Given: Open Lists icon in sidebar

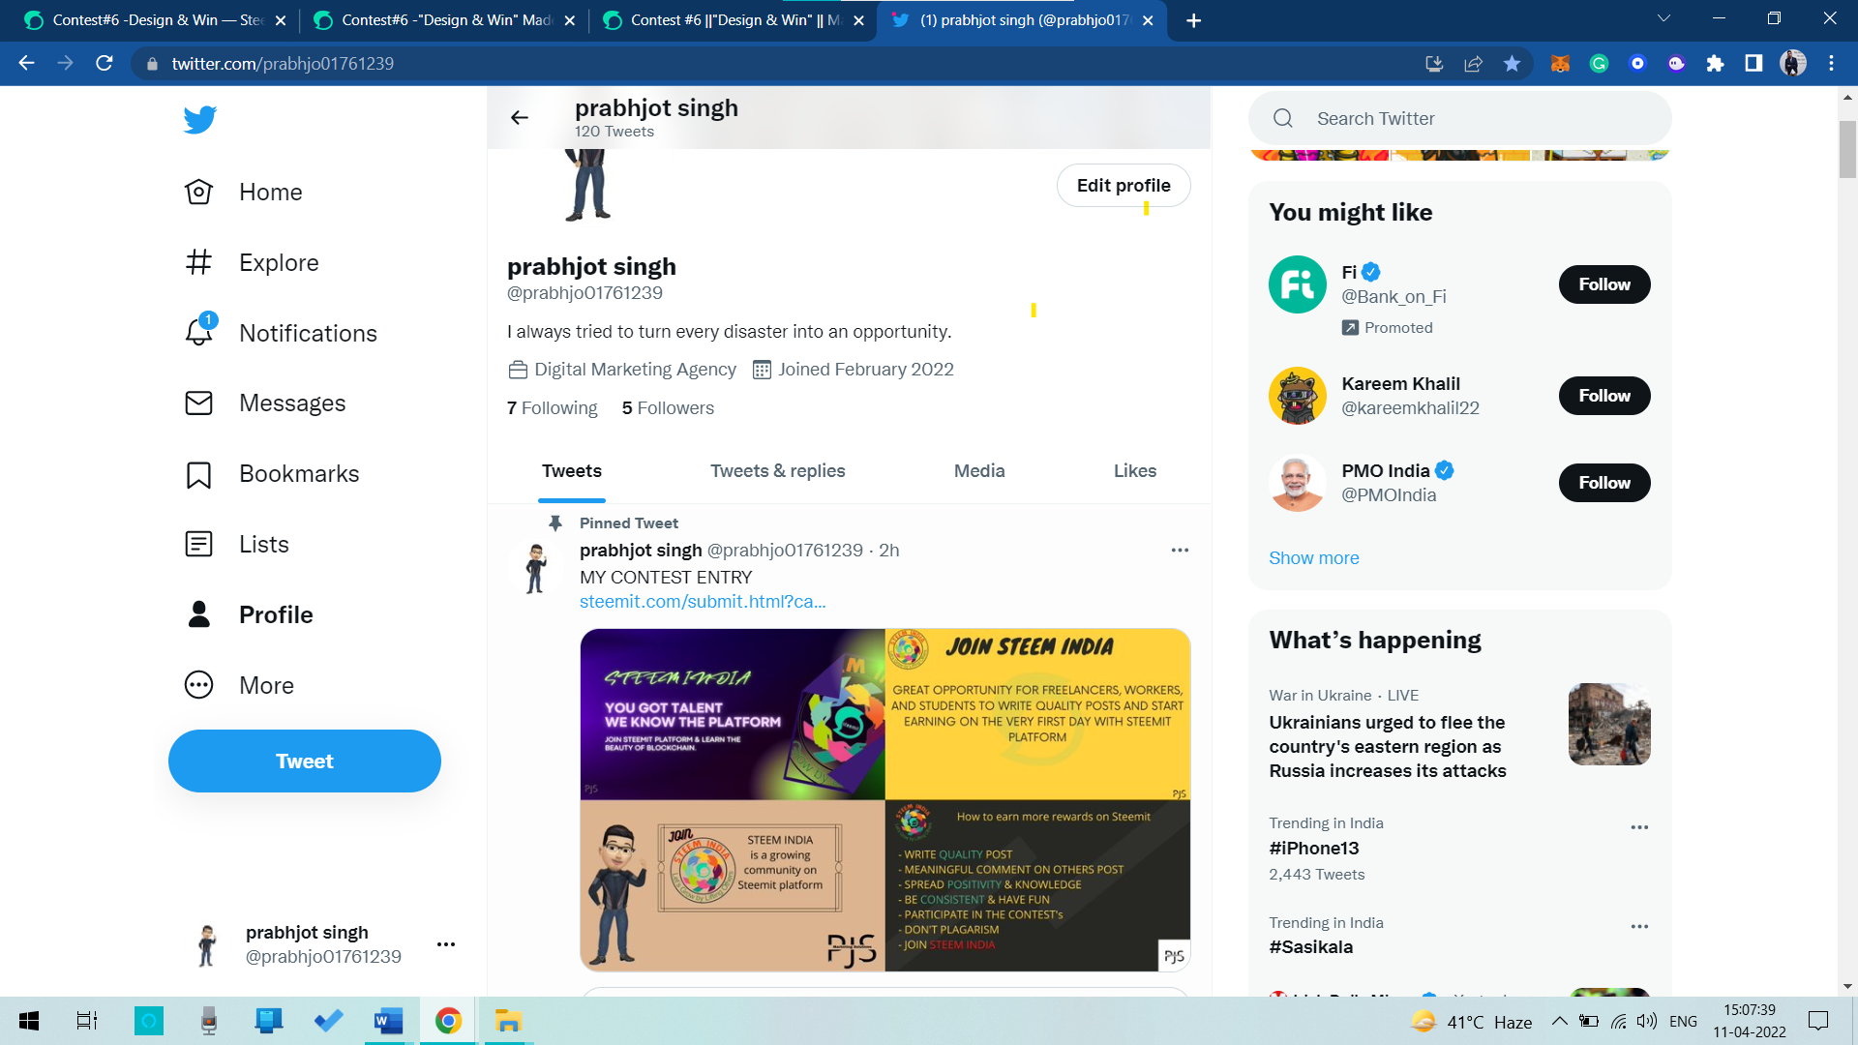Looking at the screenshot, I should click(198, 544).
